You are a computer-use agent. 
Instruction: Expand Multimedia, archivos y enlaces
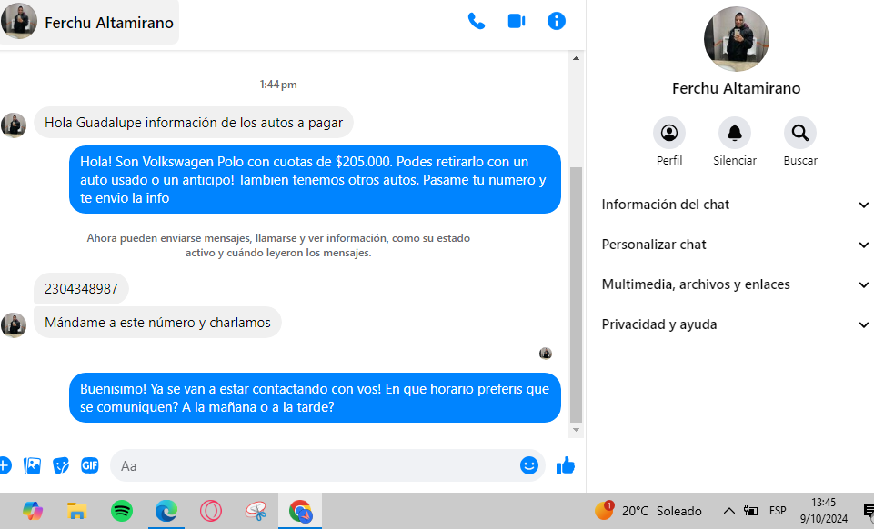tap(736, 284)
